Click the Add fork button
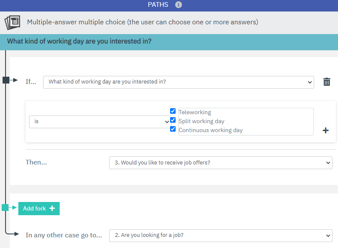Image resolution: width=338 pixels, height=248 pixels. [39, 208]
